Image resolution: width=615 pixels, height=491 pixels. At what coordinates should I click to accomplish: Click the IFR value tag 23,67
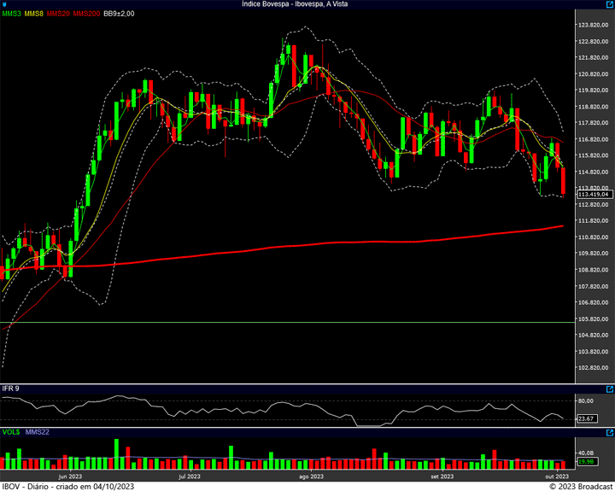pyautogui.click(x=586, y=418)
